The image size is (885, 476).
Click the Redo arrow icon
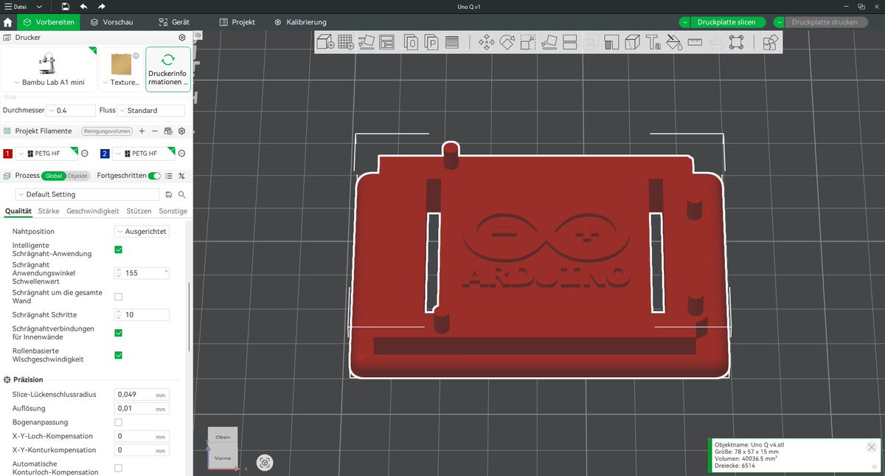(x=102, y=6)
